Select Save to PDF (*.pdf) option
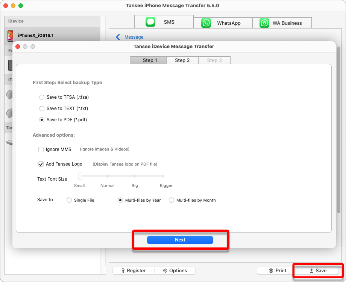 (41, 120)
